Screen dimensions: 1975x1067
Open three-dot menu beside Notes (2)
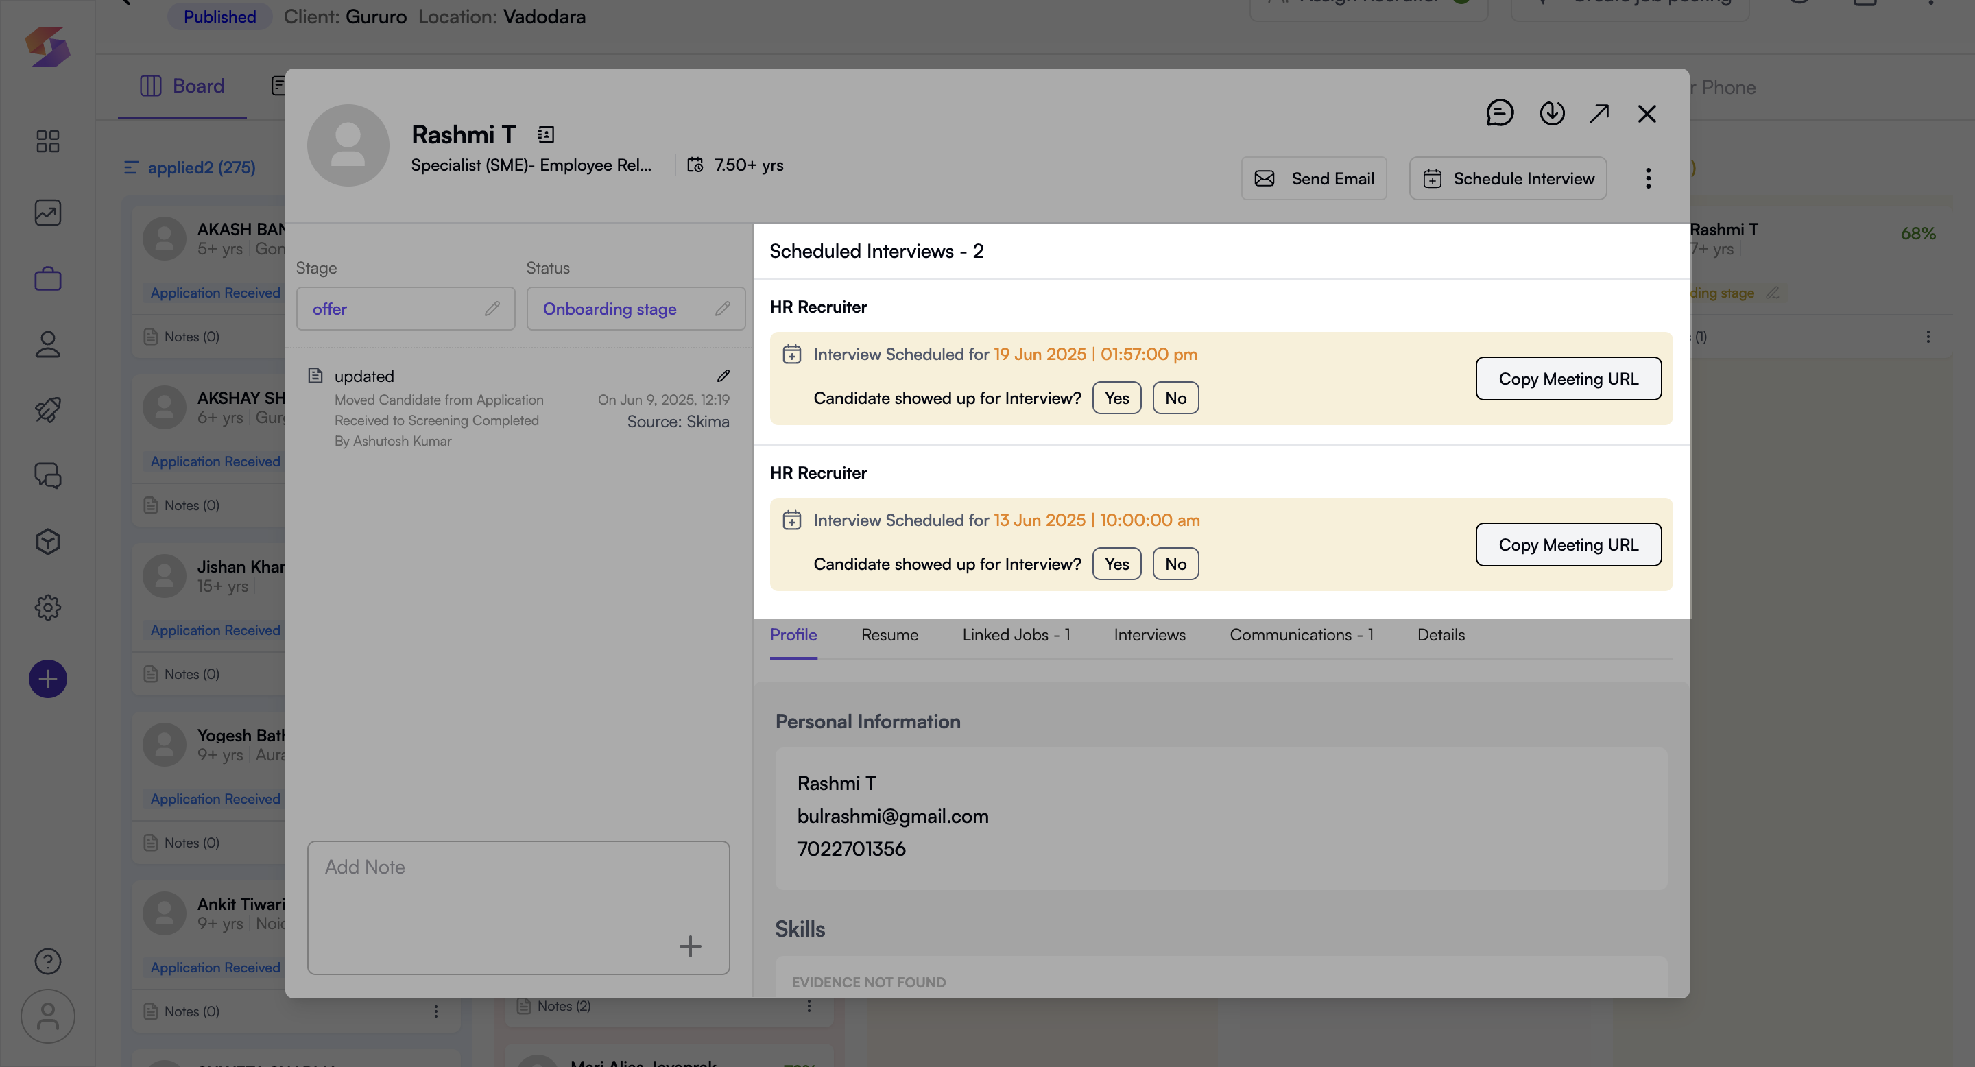coord(809,1006)
